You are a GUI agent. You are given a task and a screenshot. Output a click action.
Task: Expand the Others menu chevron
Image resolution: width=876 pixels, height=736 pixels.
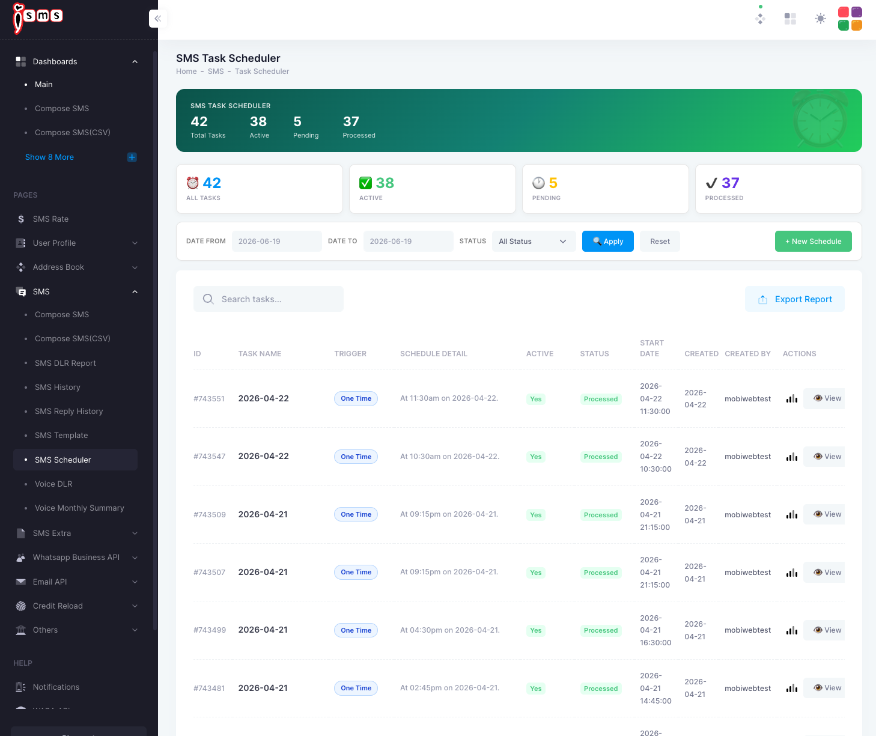tap(135, 630)
